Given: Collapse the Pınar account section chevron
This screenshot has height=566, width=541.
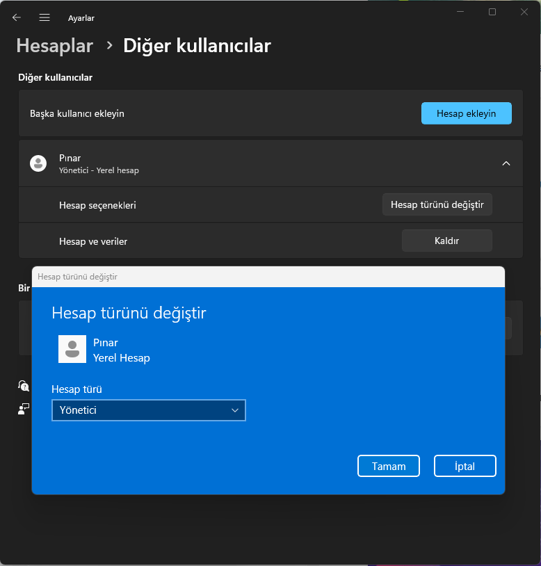Looking at the screenshot, I should coord(506,163).
